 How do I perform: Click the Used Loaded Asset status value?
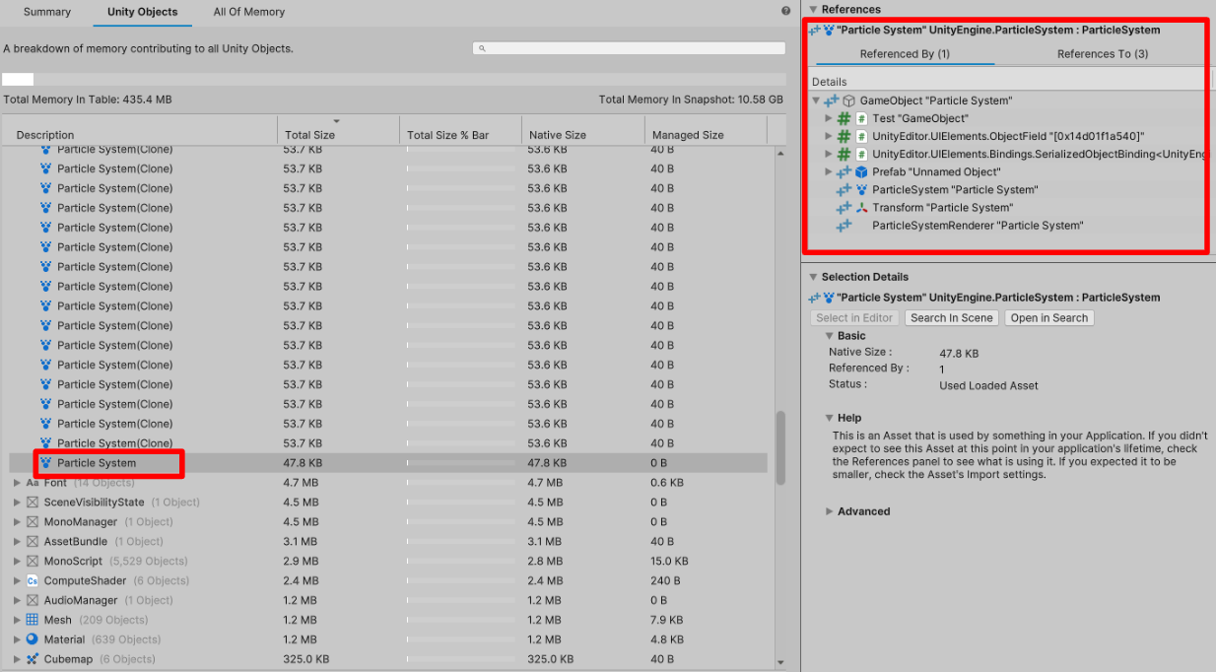[988, 385]
